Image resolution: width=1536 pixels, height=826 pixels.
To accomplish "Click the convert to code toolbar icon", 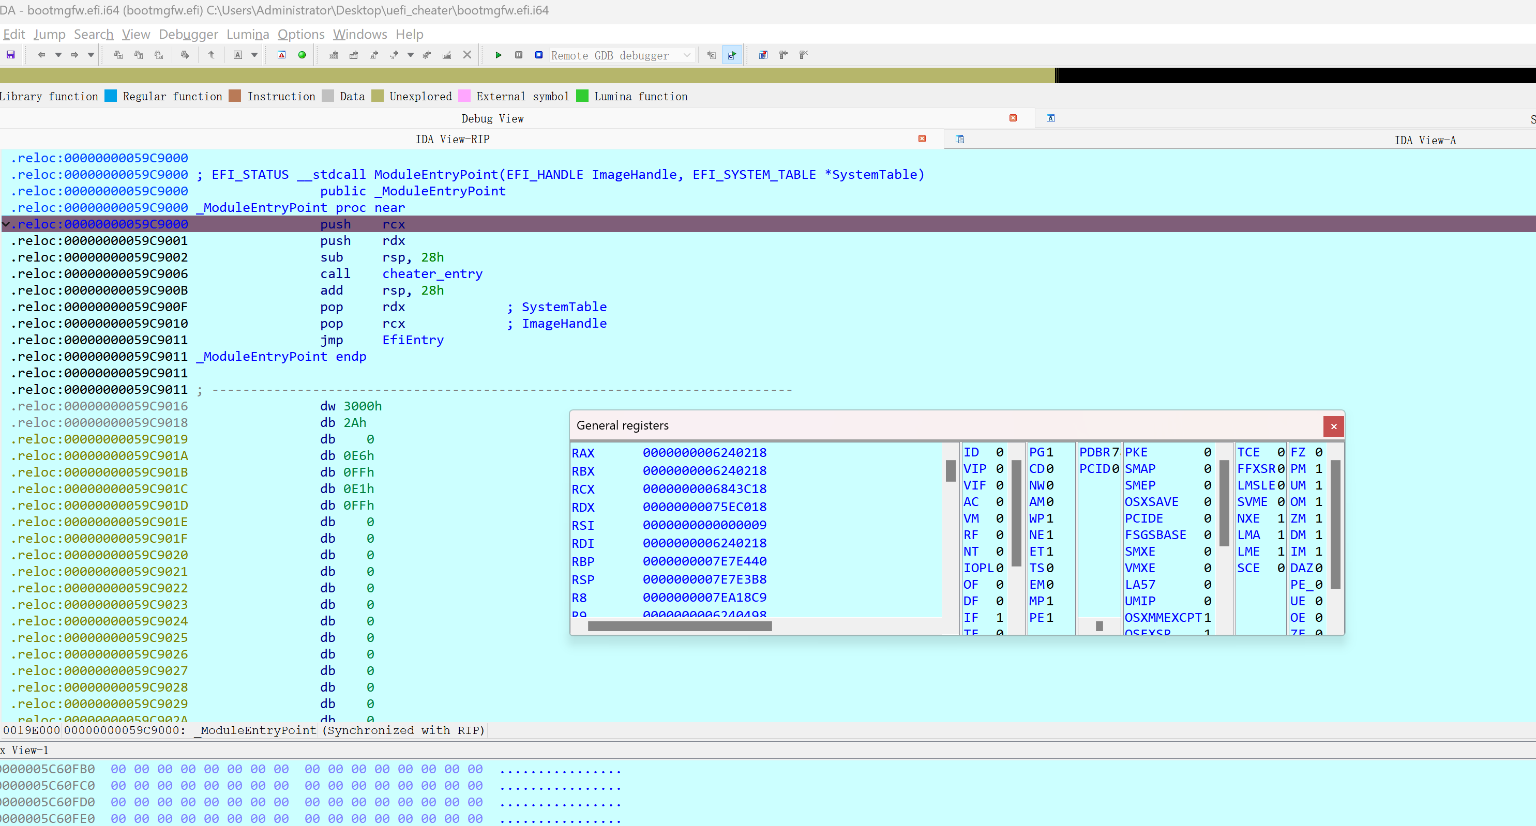I will (334, 55).
